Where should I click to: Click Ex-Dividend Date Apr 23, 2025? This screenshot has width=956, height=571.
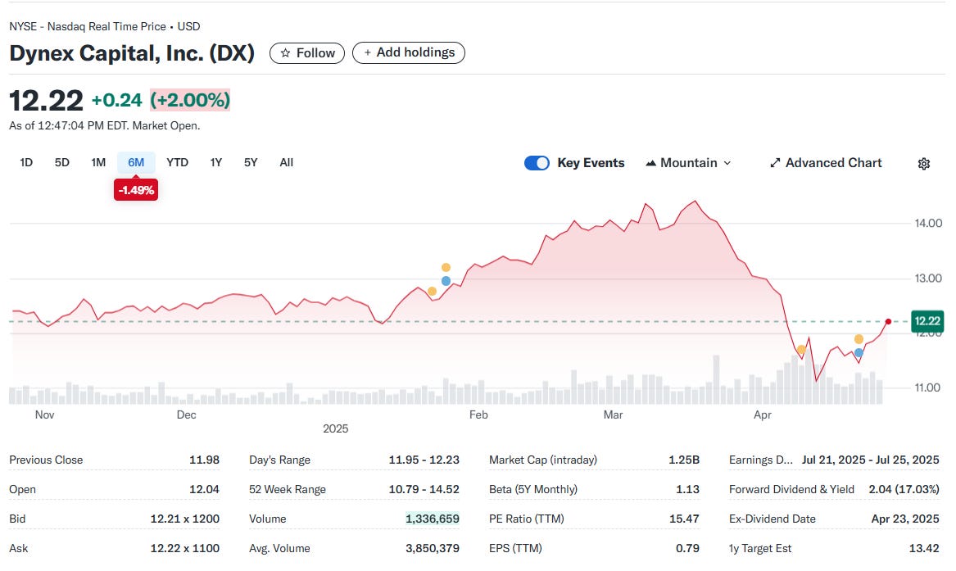coord(904,519)
